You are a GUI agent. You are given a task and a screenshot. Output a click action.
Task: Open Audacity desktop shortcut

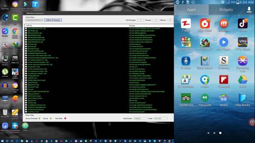coord(5,85)
